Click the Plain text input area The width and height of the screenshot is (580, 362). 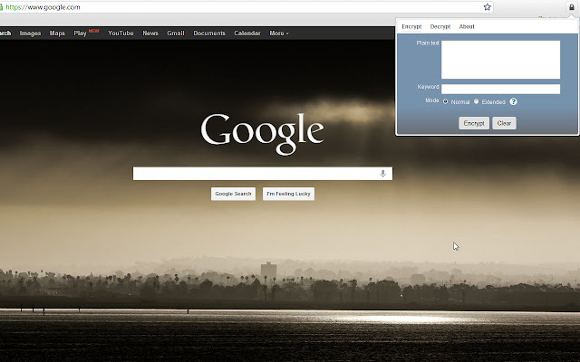[x=500, y=60]
